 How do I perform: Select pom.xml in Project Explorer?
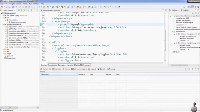(x=10, y=56)
